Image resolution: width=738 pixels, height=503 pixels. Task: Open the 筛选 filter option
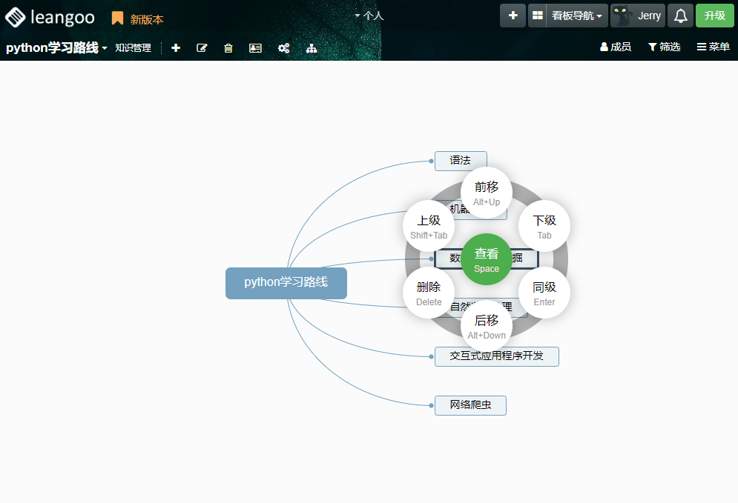pyautogui.click(x=664, y=47)
